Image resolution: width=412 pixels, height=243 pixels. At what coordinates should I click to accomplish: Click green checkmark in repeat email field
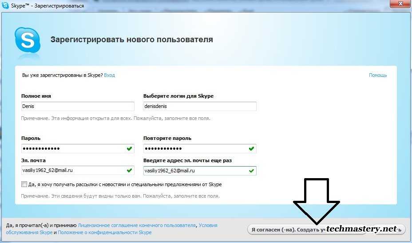coord(251,171)
